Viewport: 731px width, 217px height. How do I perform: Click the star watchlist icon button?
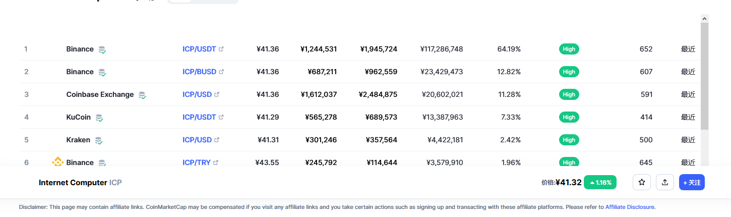click(641, 182)
